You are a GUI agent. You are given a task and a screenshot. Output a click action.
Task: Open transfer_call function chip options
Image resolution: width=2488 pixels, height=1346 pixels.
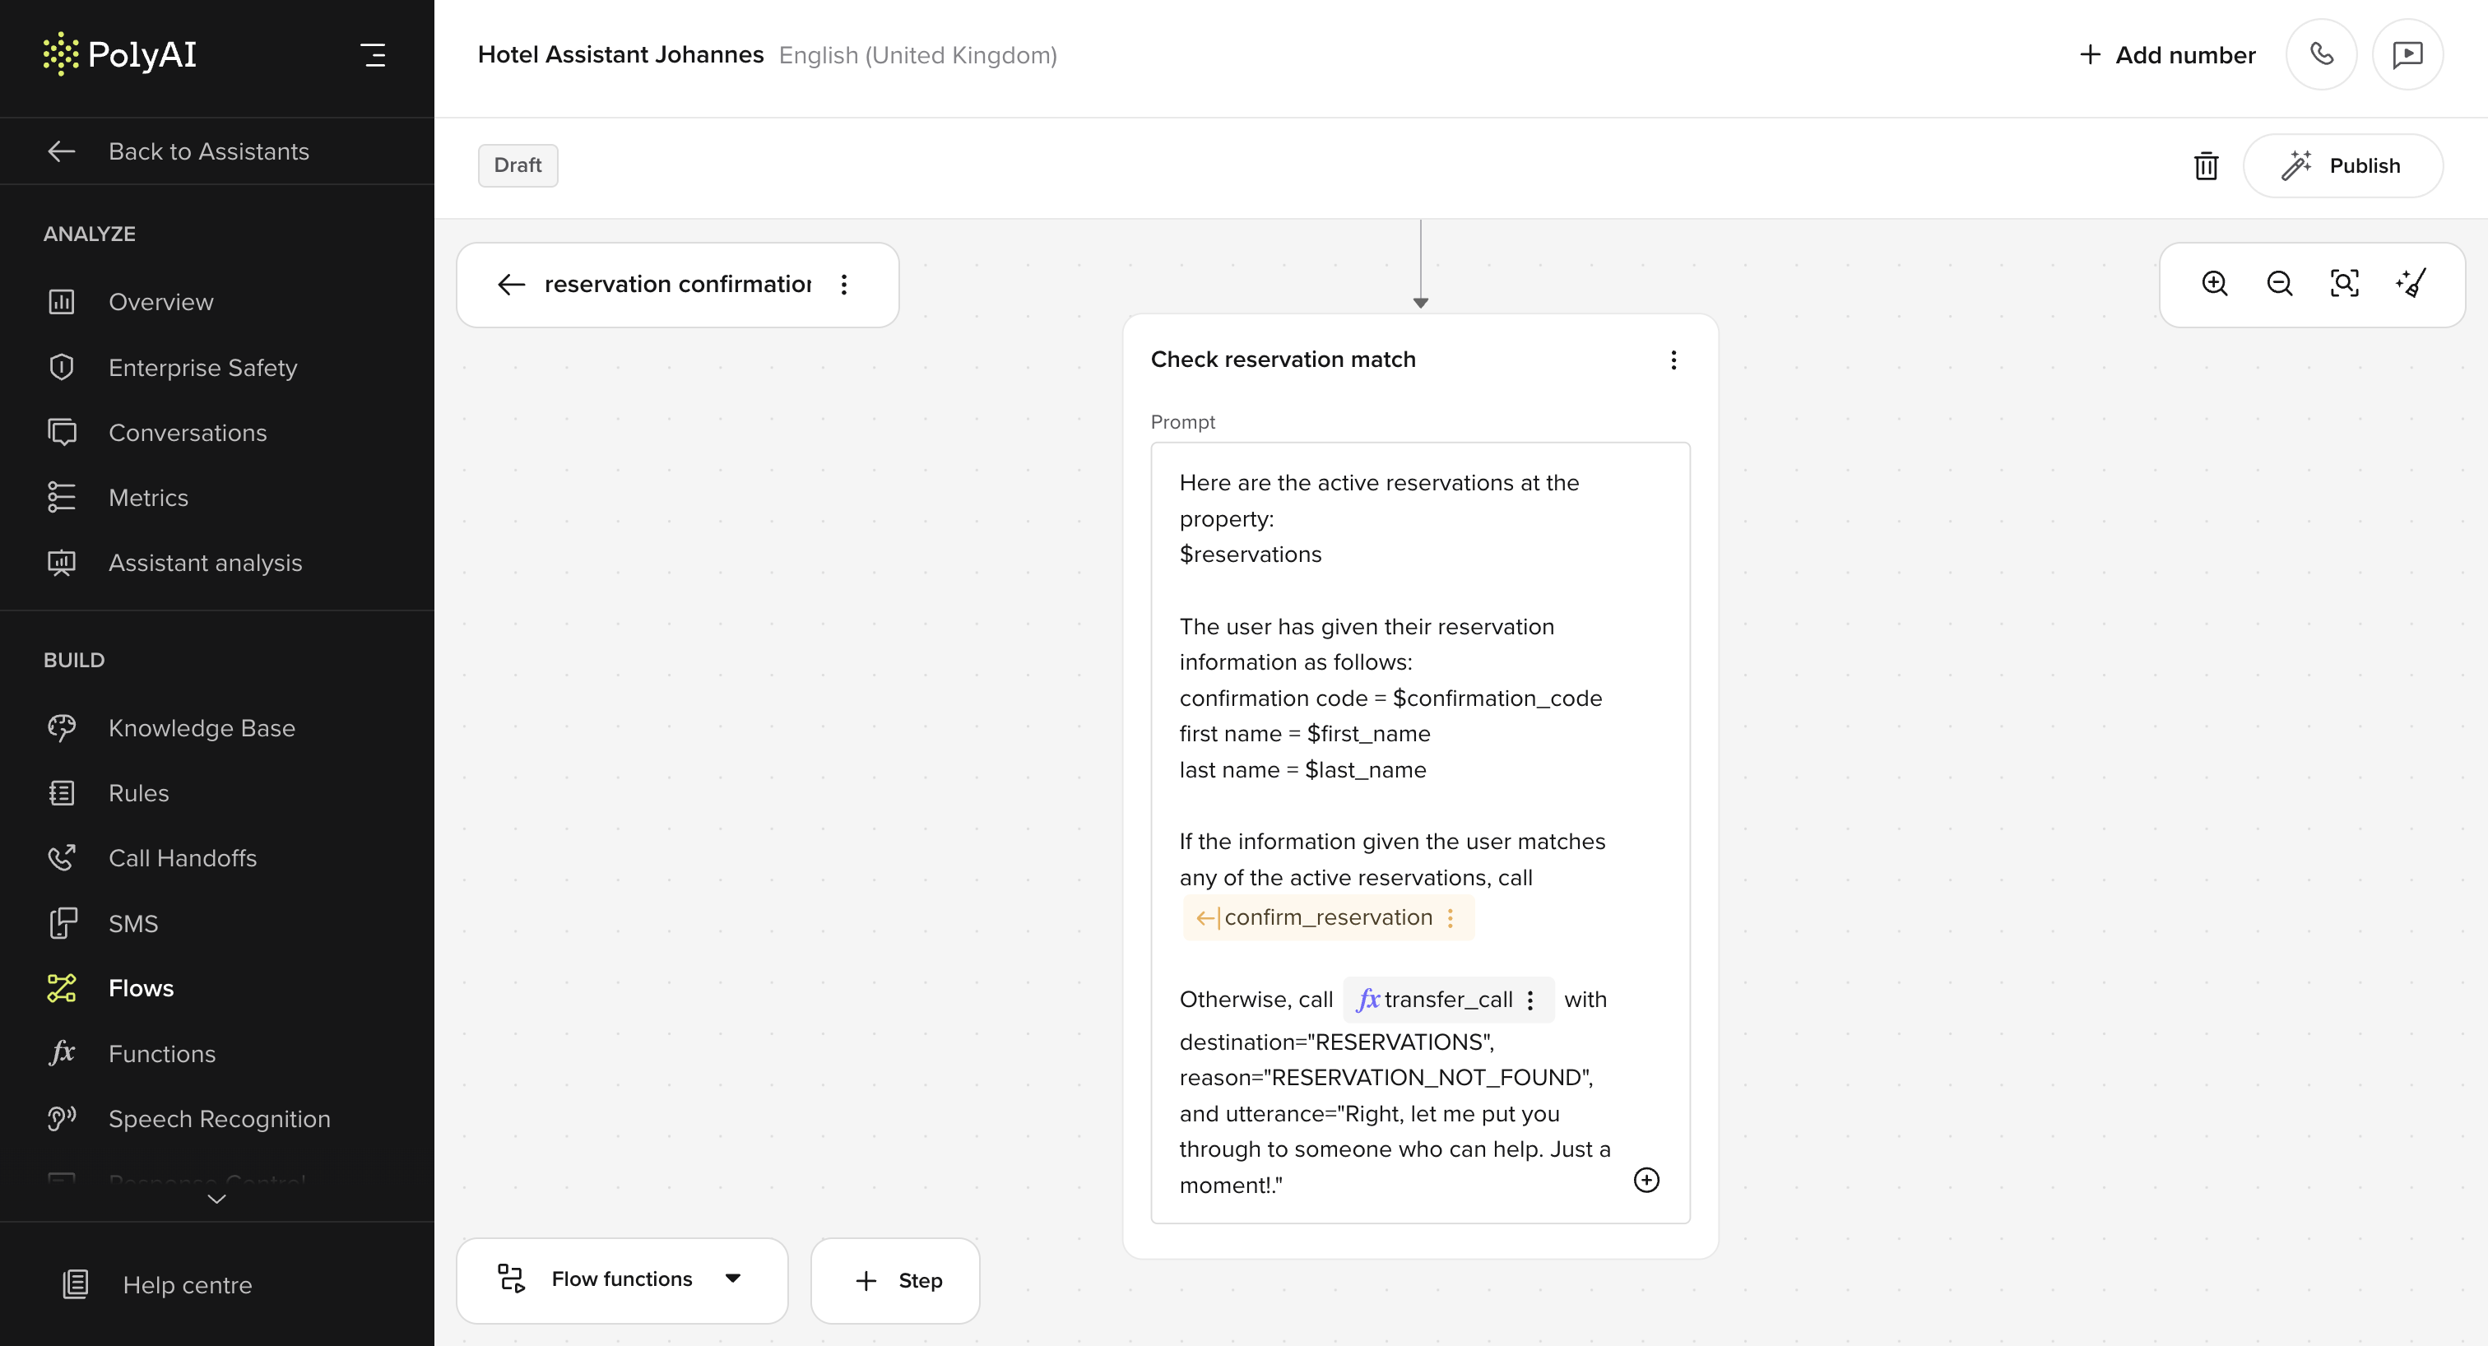(x=1531, y=1000)
